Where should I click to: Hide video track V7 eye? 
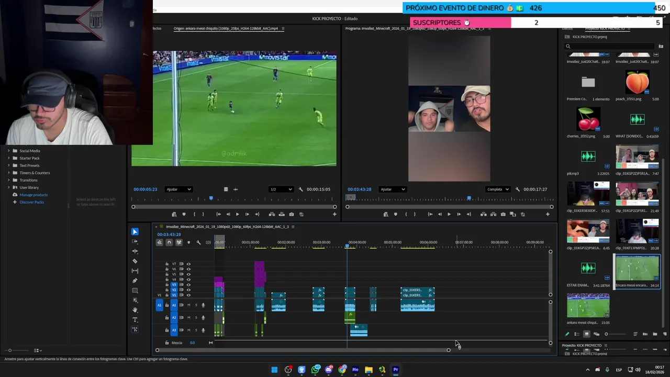[x=188, y=264]
